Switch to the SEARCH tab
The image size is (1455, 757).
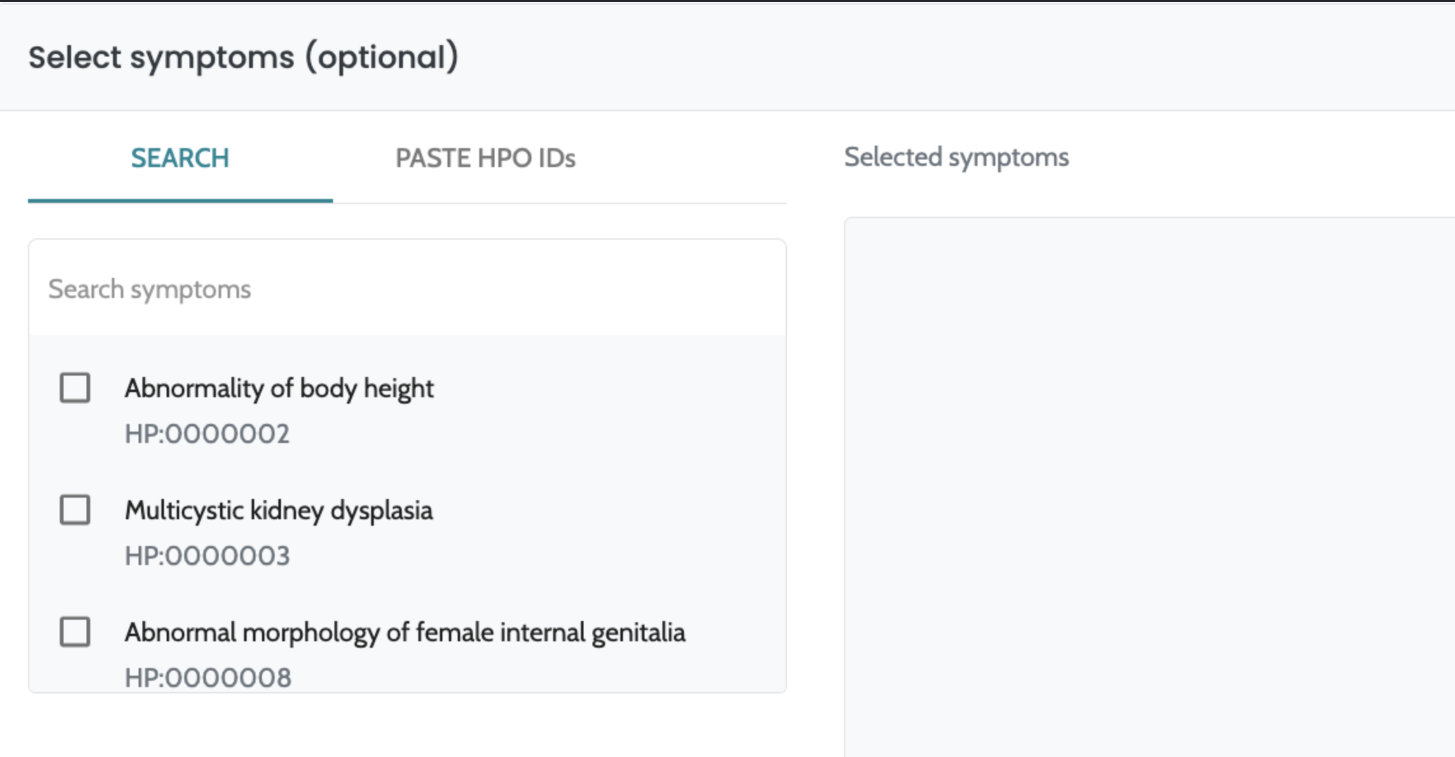tap(180, 158)
